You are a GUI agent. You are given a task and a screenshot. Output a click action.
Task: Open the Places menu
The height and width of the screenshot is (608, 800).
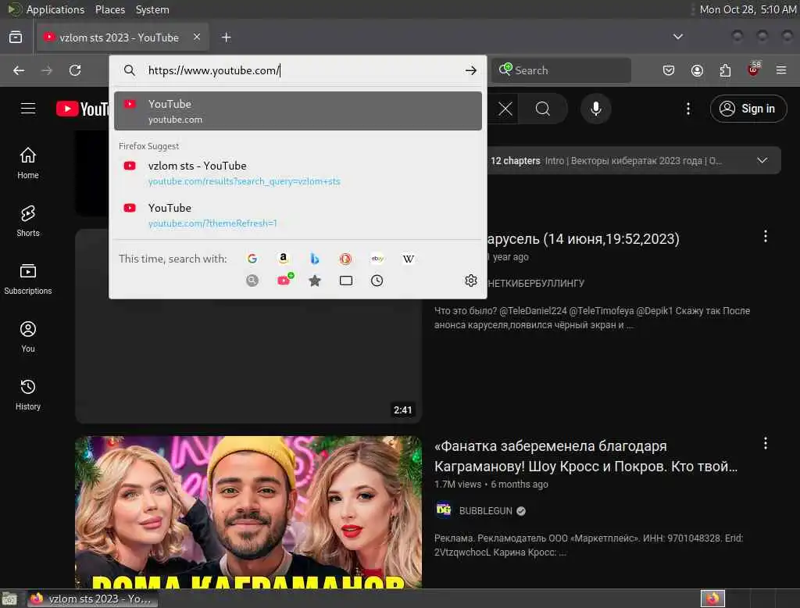(x=109, y=9)
